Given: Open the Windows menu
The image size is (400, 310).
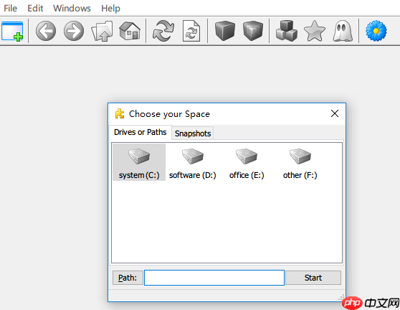Looking at the screenshot, I should tap(72, 9).
